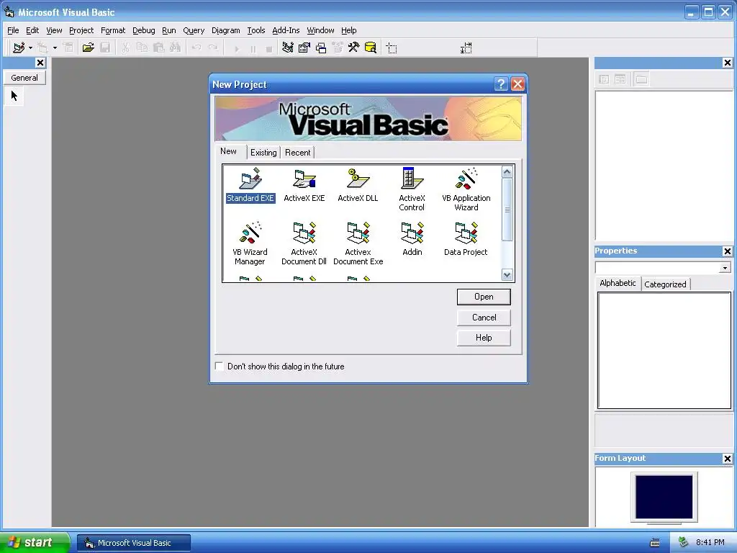737x553 pixels.
Task: Show the Toolbox hammer-and-wrench icon
Action: (x=354, y=48)
